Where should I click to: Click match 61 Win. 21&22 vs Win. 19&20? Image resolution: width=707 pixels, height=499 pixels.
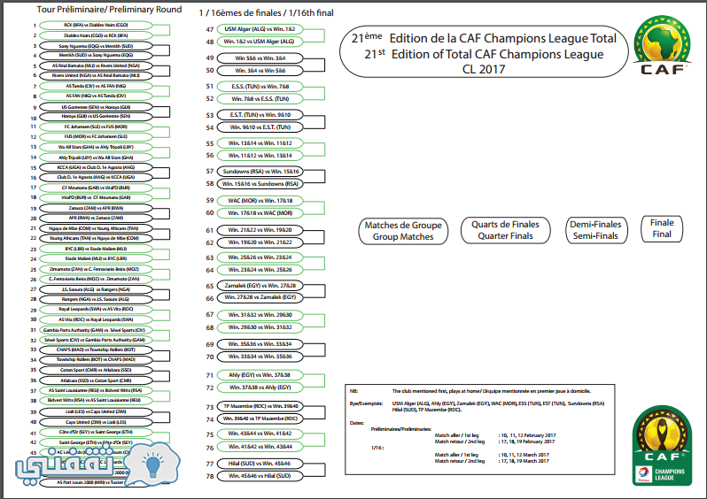(x=260, y=230)
